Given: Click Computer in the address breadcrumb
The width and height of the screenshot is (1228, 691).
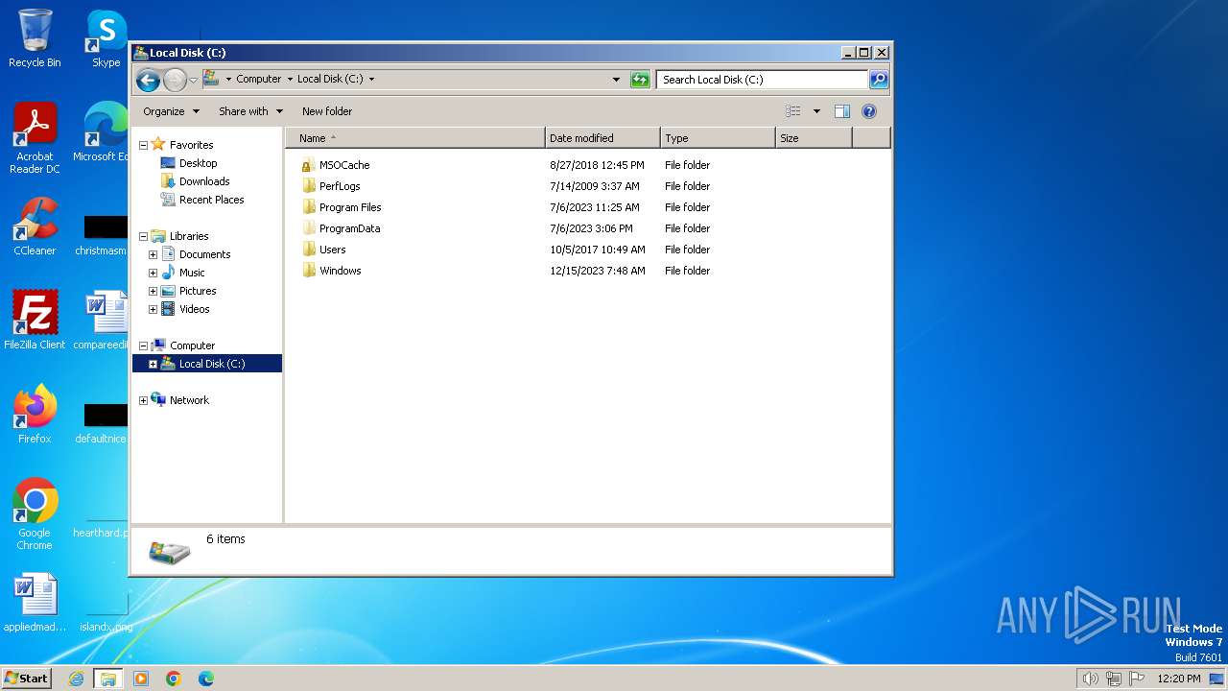Looking at the screenshot, I should (x=259, y=80).
